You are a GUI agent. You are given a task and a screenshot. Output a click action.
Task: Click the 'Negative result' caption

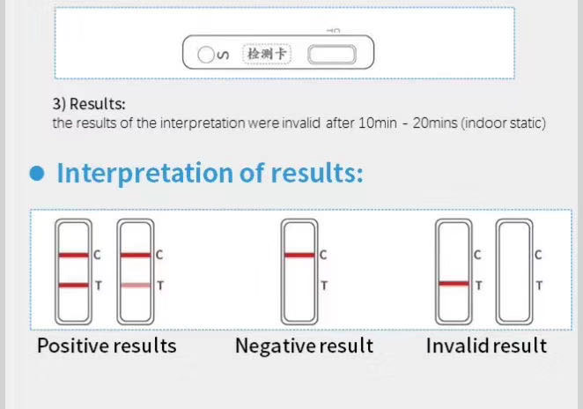(x=304, y=346)
